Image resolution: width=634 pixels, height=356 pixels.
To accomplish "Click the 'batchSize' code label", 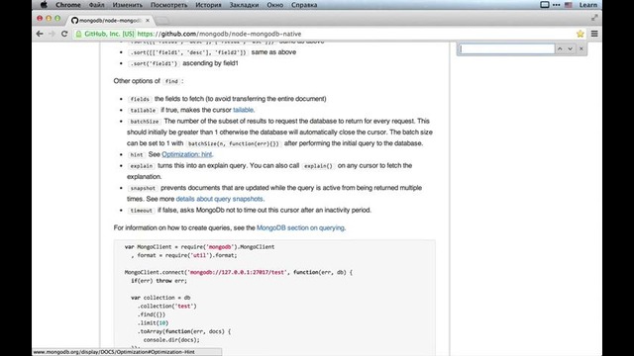I will pos(145,121).
